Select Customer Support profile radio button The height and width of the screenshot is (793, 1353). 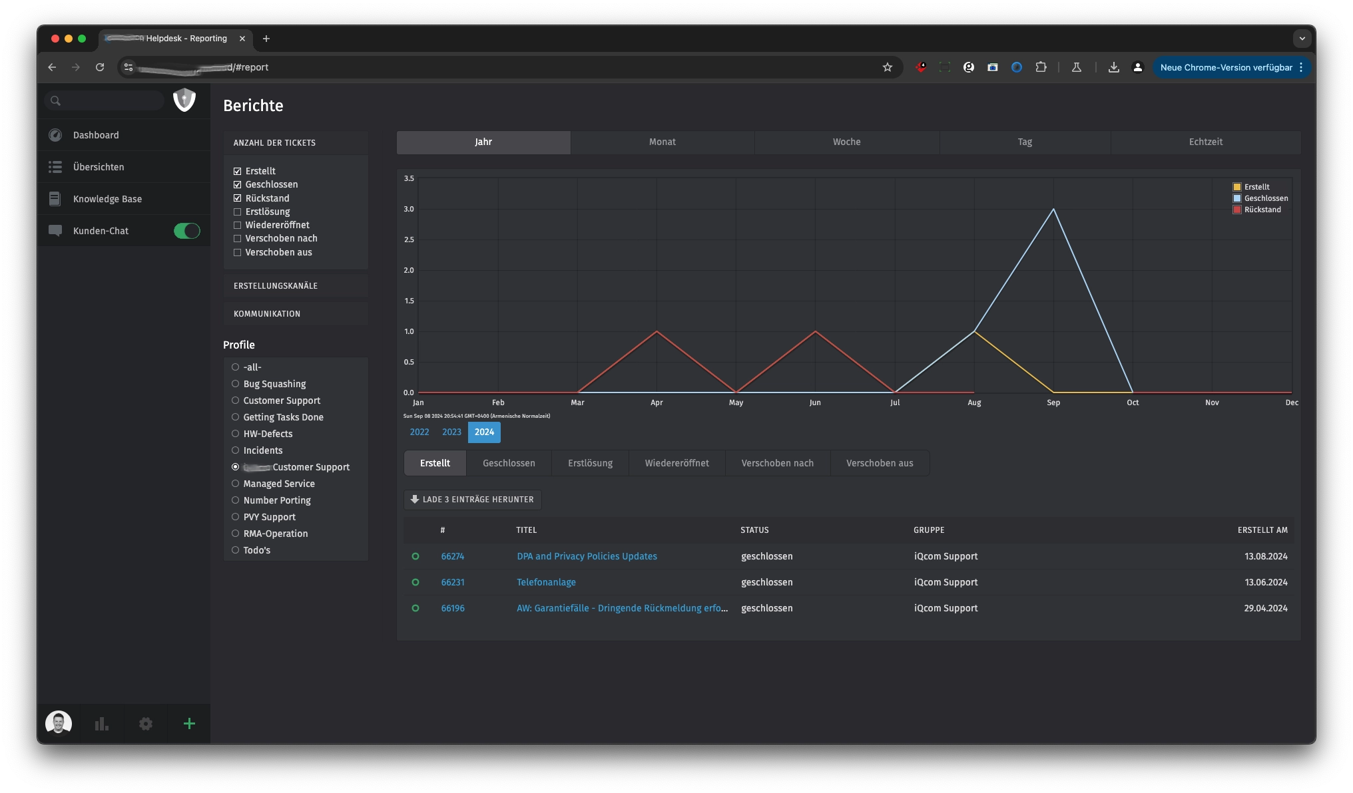235,400
